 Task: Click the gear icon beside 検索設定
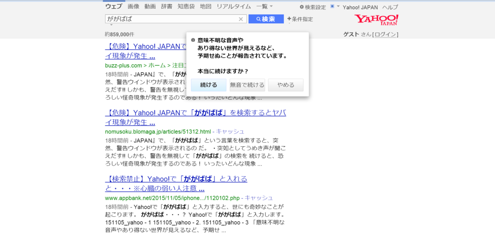(302, 7)
